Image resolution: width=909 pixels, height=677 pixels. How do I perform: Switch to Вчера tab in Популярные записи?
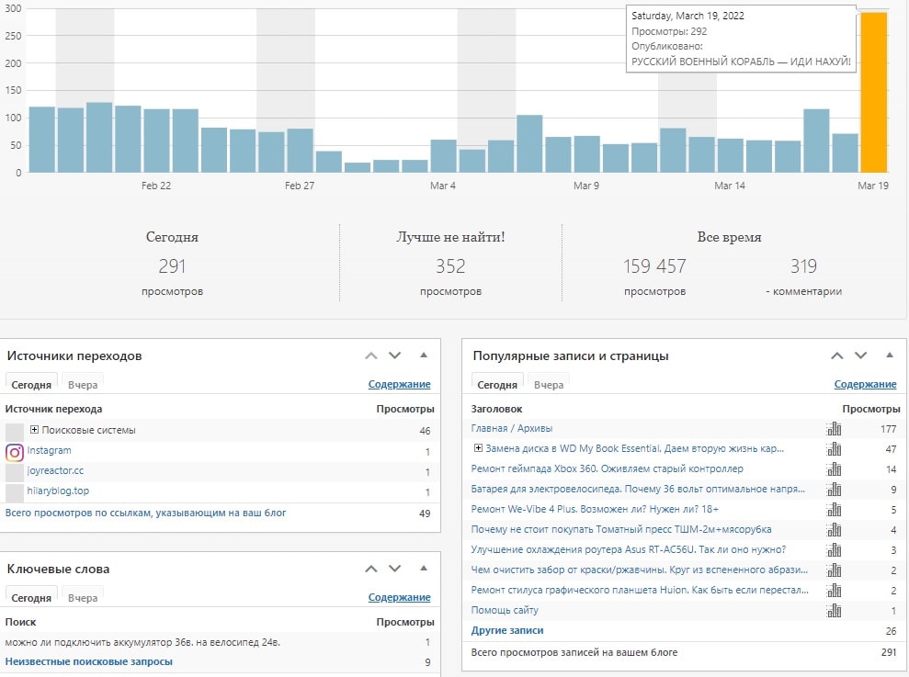(549, 385)
